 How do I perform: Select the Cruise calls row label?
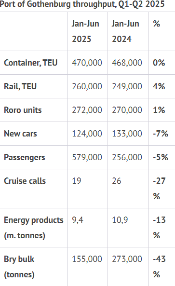click(25, 181)
